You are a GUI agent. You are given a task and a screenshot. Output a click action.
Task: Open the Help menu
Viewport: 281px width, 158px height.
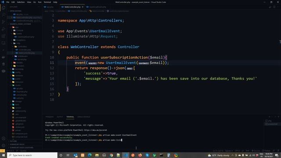pos(55,2)
